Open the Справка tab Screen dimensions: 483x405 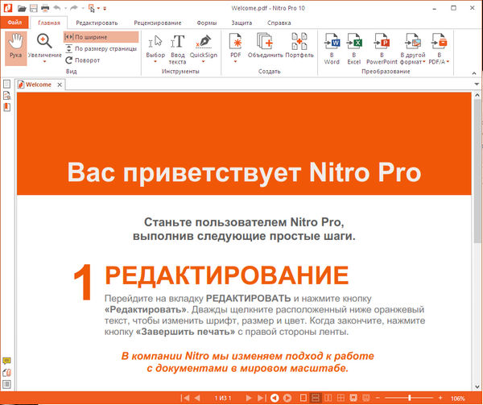[x=279, y=23]
